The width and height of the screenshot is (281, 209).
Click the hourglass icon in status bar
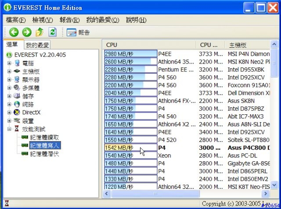click(7, 203)
